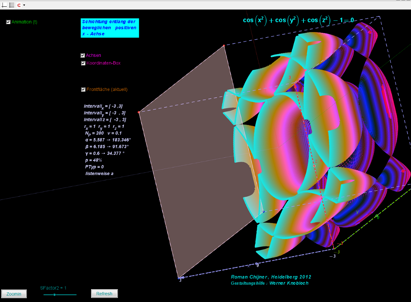Toggle the coordinate axes icon in toolbar
The width and height of the screenshot is (411, 302).
coord(4,5)
